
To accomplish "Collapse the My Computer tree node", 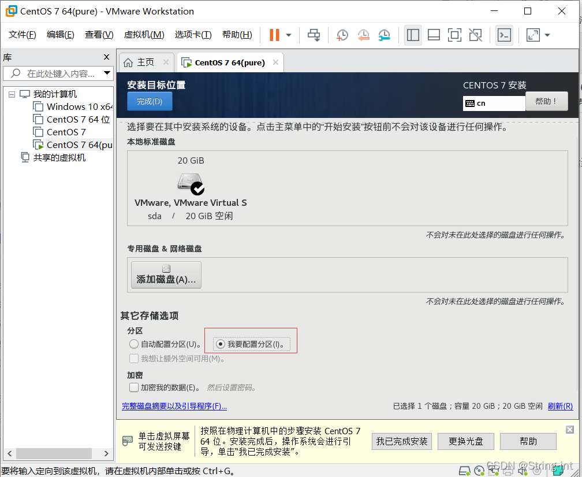I will pos(12,94).
